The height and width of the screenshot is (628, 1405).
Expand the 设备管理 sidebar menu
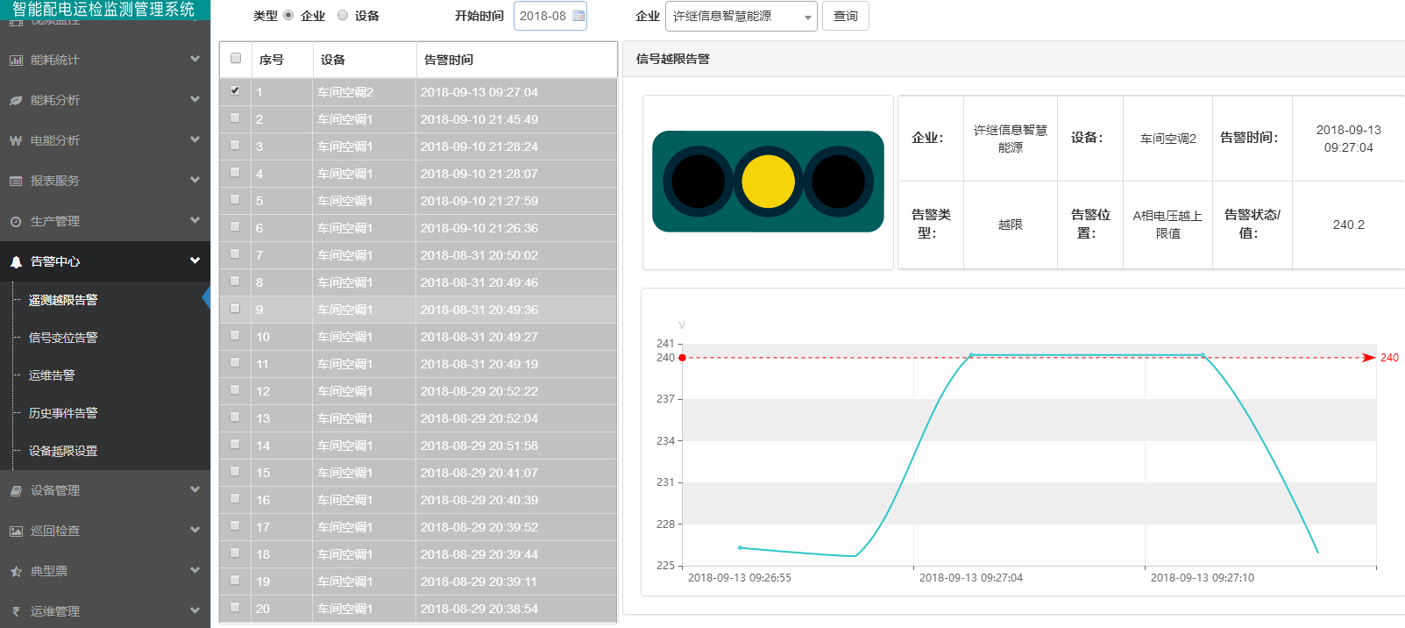tap(105, 490)
